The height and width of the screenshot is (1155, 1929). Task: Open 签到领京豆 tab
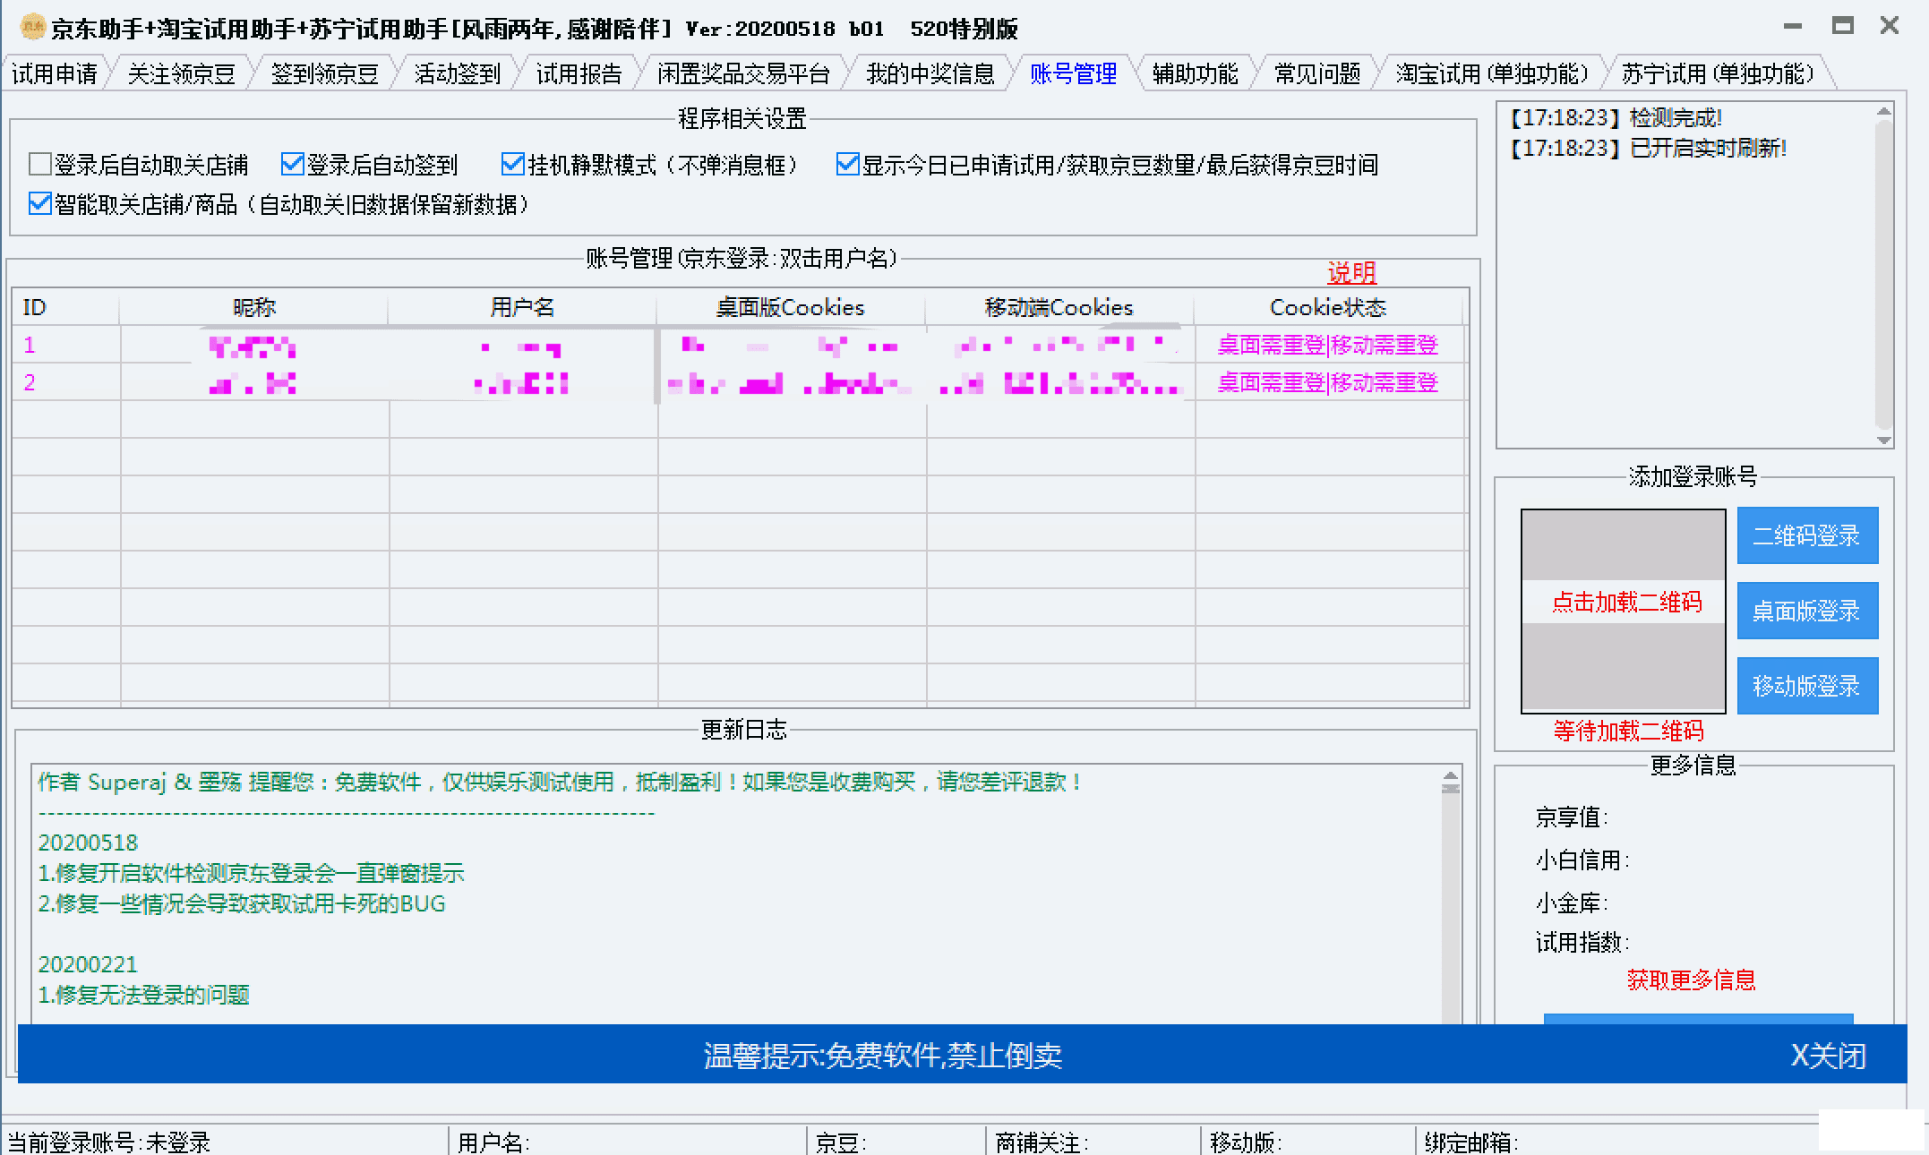[x=325, y=73]
